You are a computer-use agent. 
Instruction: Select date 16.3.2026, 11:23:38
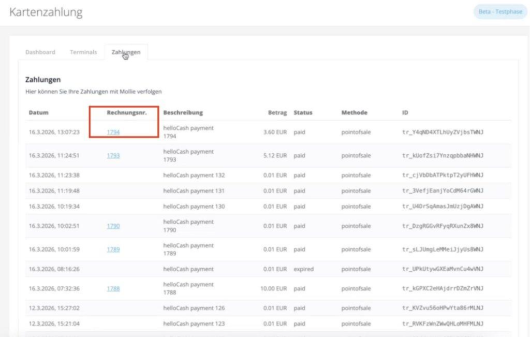click(54, 175)
